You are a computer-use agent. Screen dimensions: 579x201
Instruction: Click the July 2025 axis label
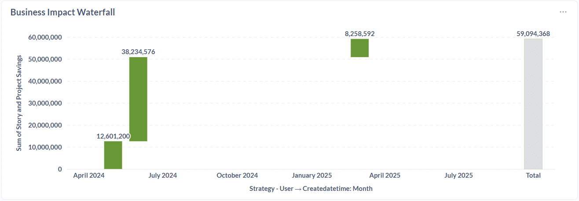[458, 175]
